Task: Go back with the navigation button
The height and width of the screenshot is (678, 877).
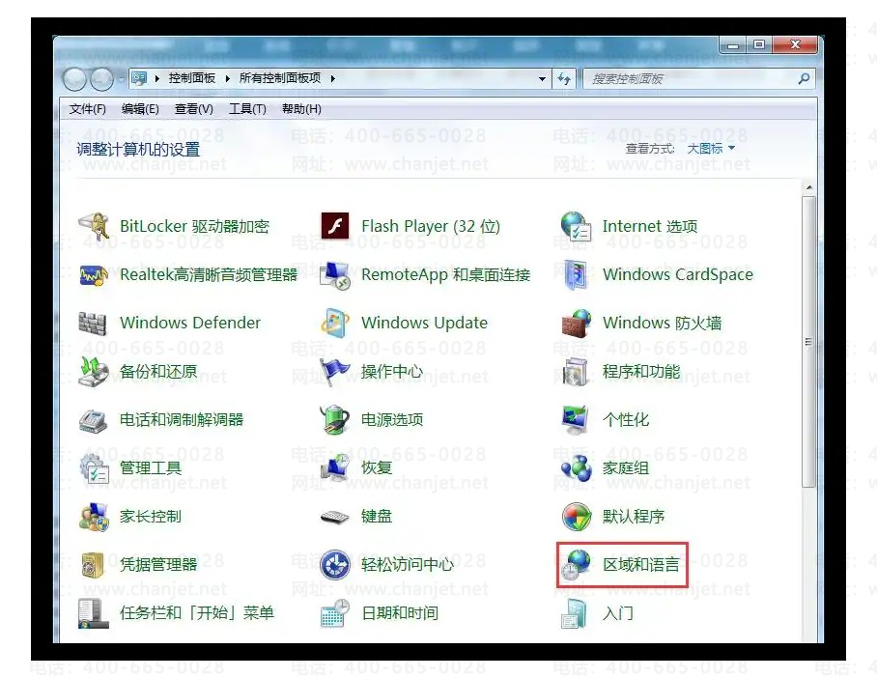Action: 75,79
